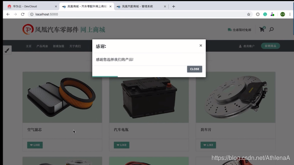Screen dimensions: 294x165
Task: Click the search magnifier icon in header
Action: click(x=271, y=29)
